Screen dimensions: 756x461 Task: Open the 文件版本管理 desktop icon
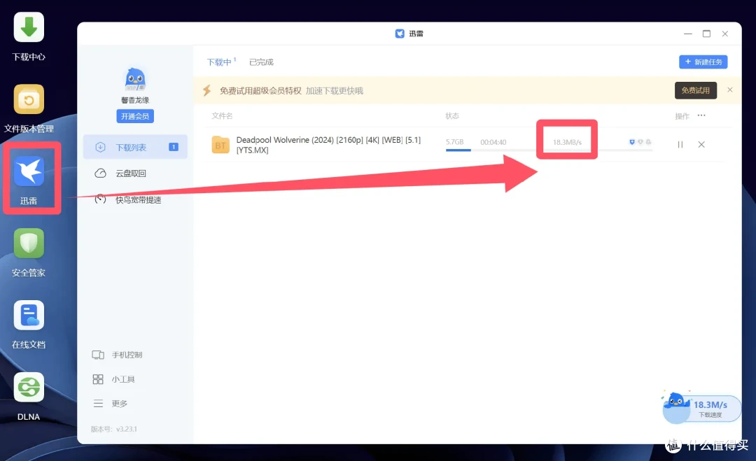[29, 100]
